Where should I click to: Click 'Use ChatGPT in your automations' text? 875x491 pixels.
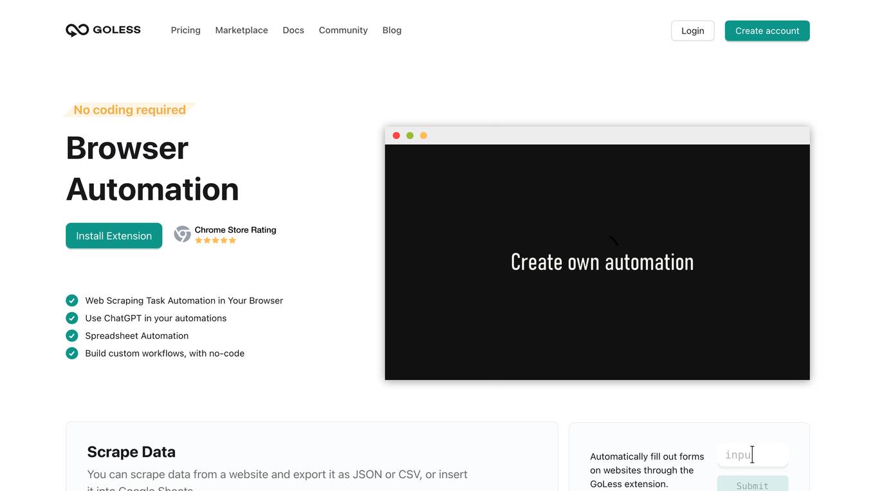(156, 318)
